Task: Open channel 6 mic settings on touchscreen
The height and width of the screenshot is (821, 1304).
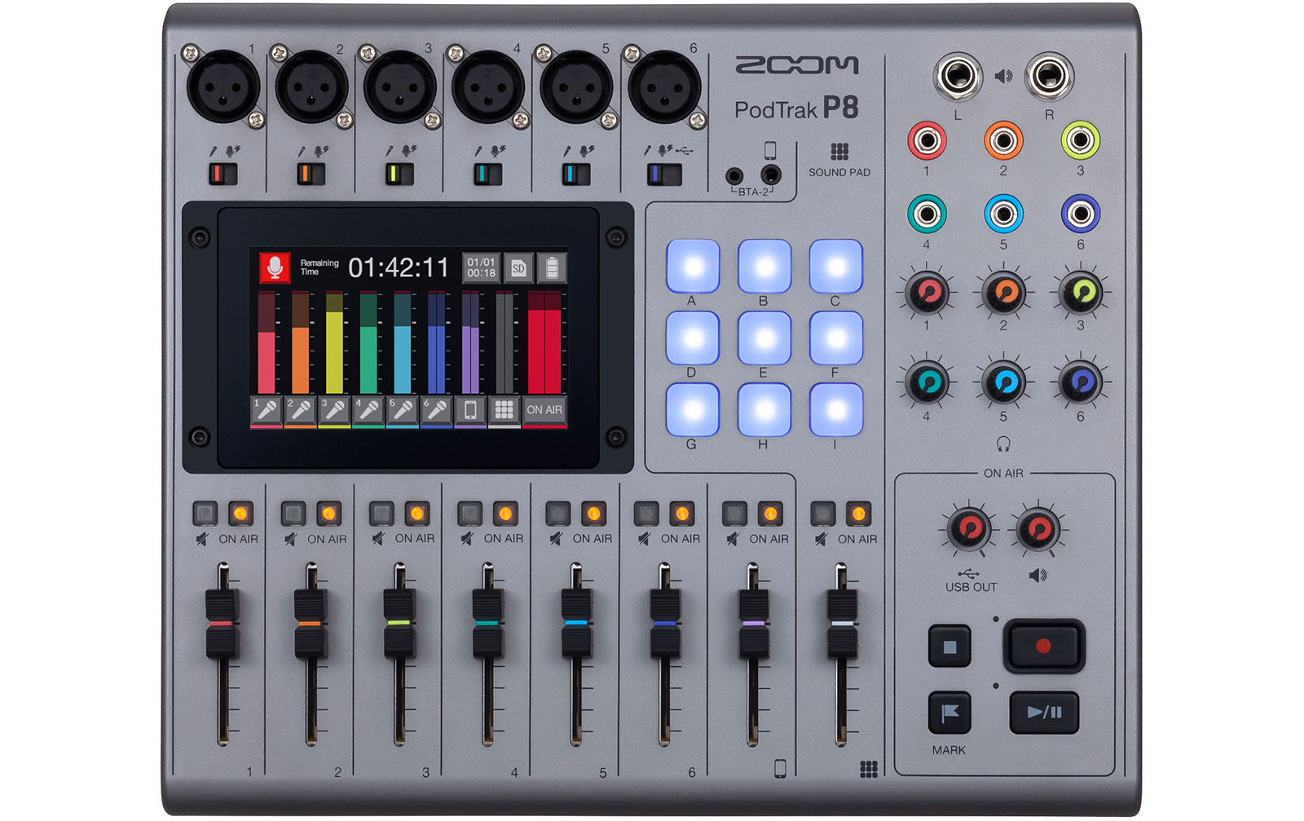Action: pyautogui.click(x=436, y=410)
